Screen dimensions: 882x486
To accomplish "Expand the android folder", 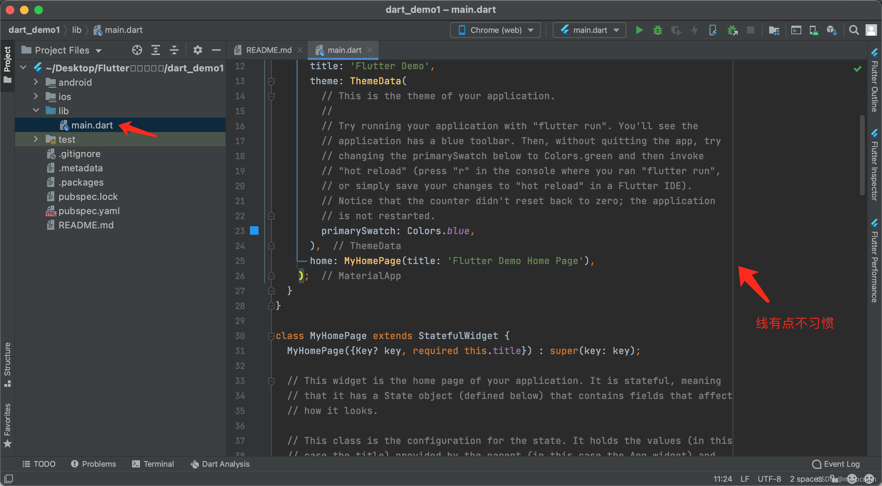I will [36, 82].
